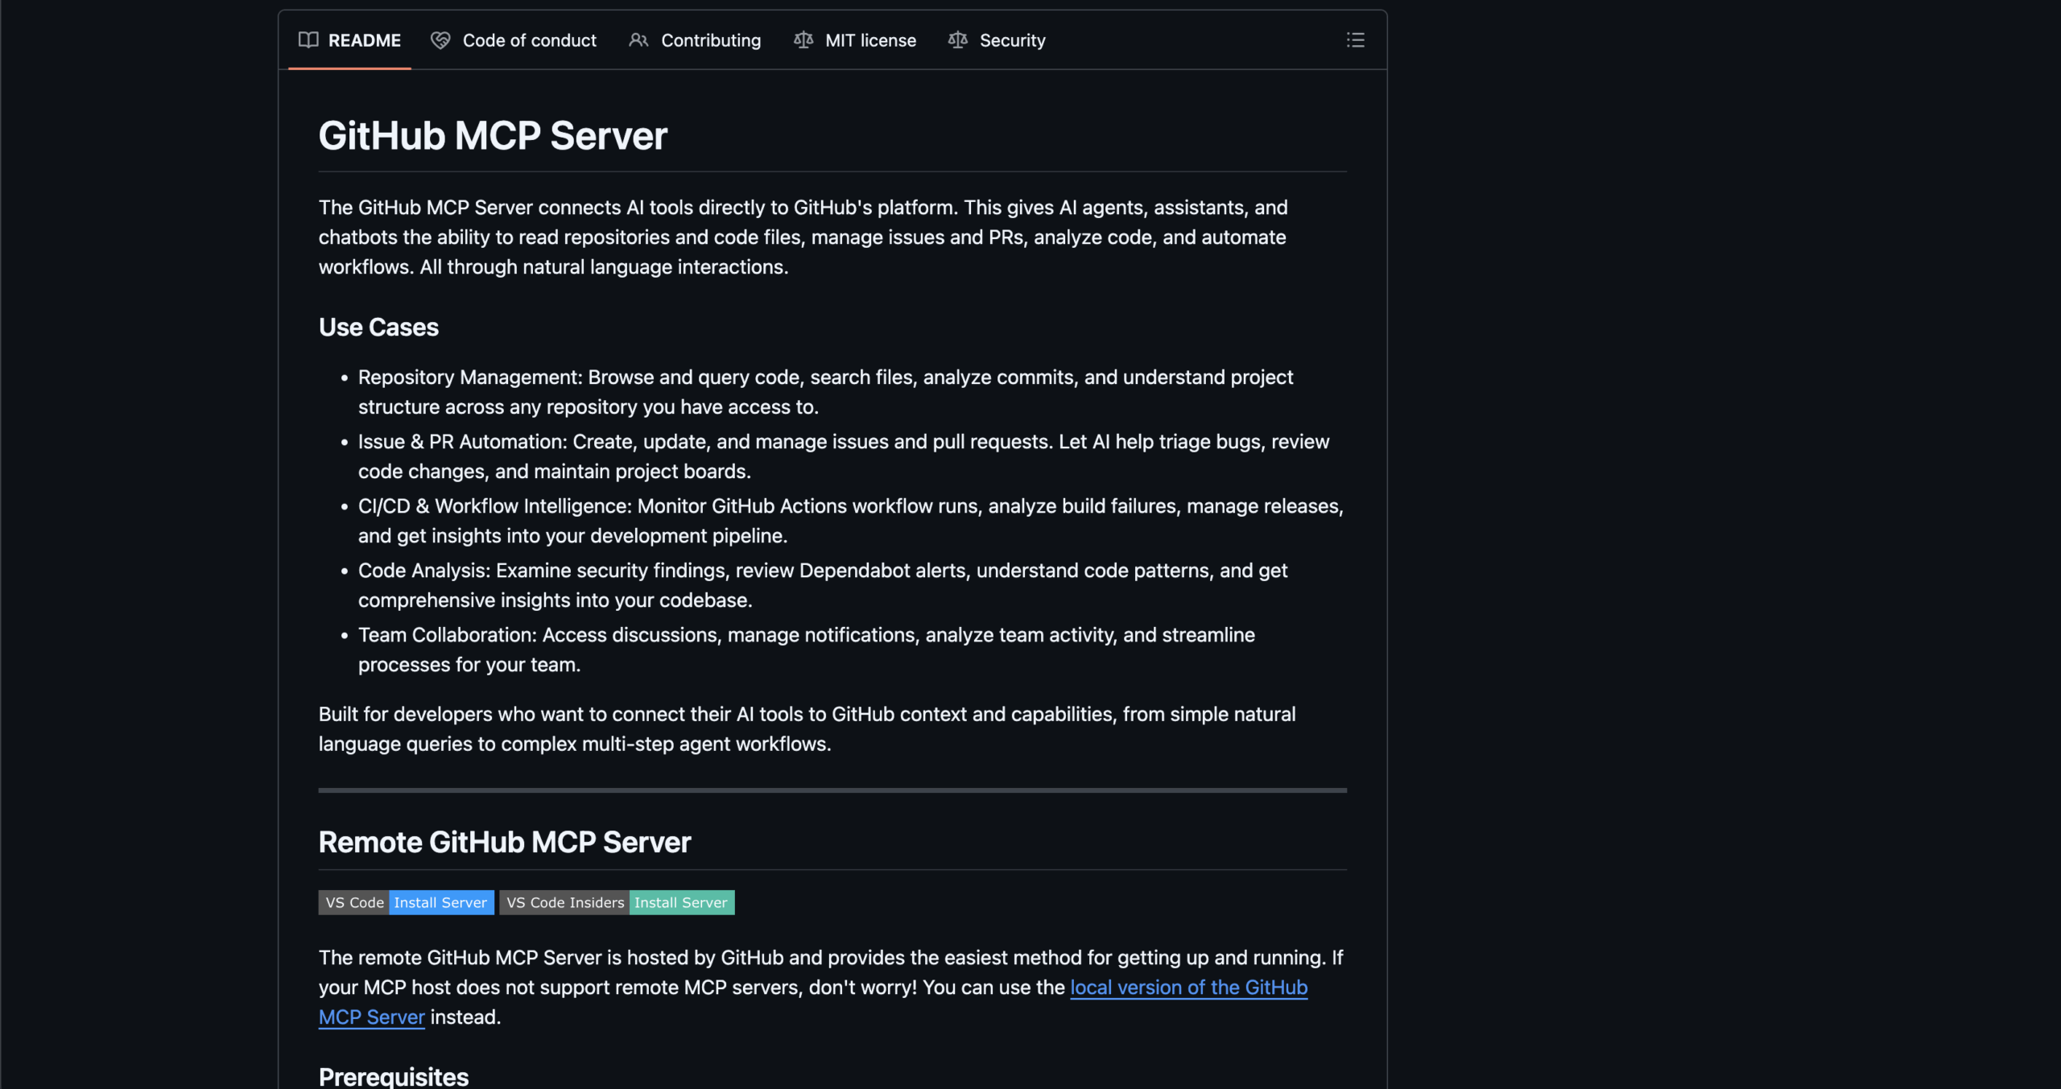The width and height of the screenshot is (2061, 1089).
Task: Click the green Install Server badge for Insiders
Action: (x=680, y=902)
